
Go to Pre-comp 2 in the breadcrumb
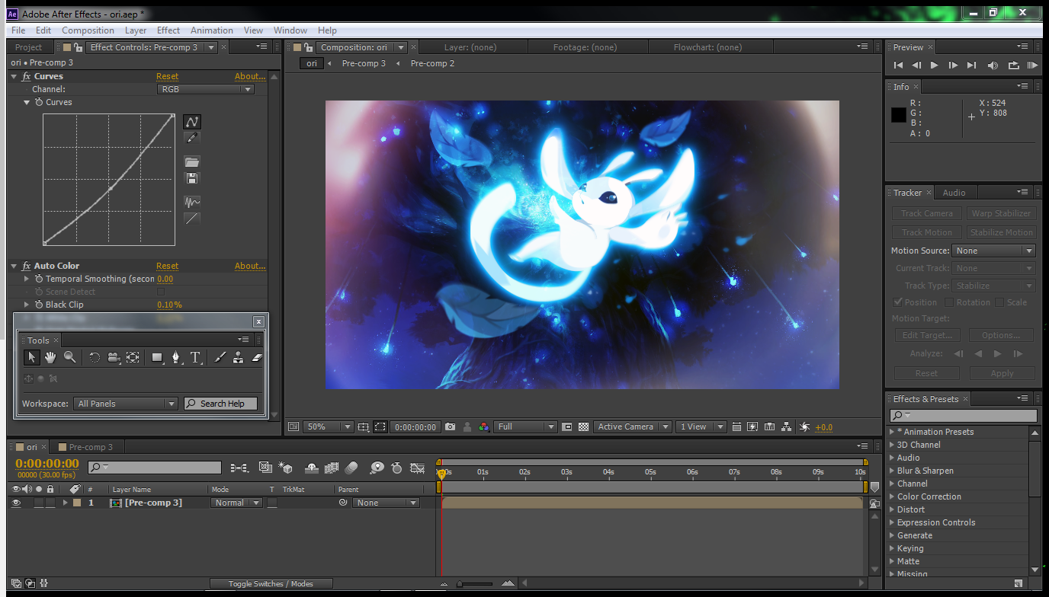(x=432, y=63)
